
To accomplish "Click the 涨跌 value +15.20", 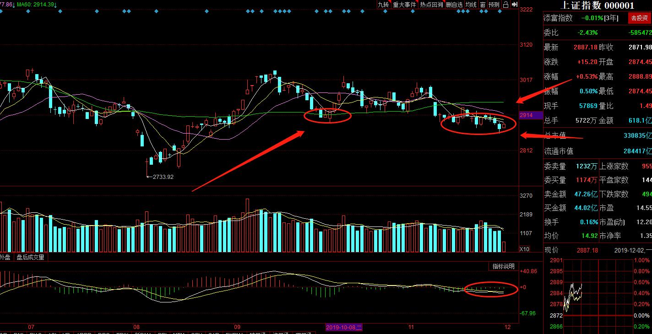I will 587,62.
